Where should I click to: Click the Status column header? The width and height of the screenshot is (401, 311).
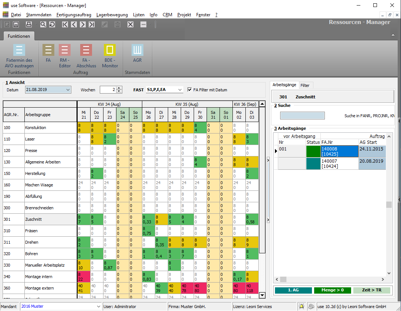coord(313,142)
